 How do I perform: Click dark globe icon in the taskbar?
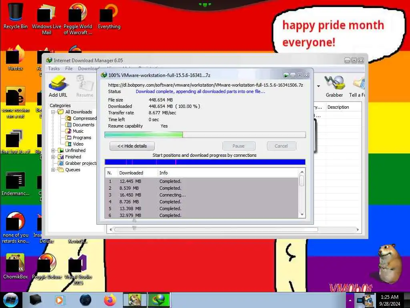(x=85, y=300)
